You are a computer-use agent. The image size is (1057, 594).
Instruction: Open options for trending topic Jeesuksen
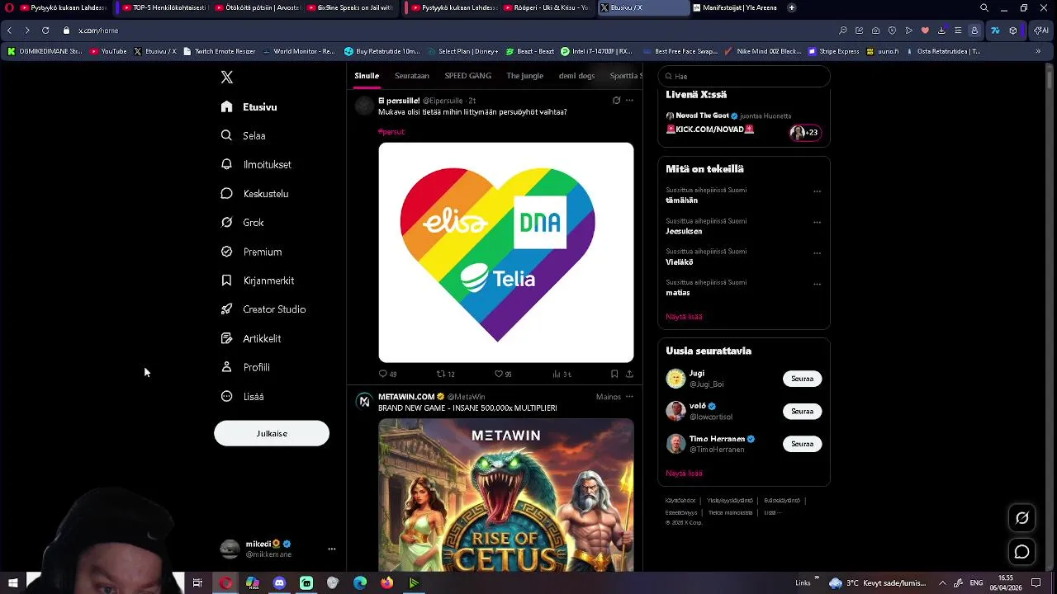[x=817, y=222]
